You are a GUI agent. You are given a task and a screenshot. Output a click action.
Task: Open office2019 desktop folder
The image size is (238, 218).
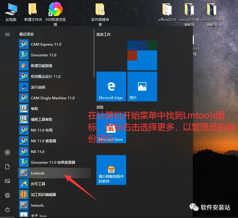167,12
